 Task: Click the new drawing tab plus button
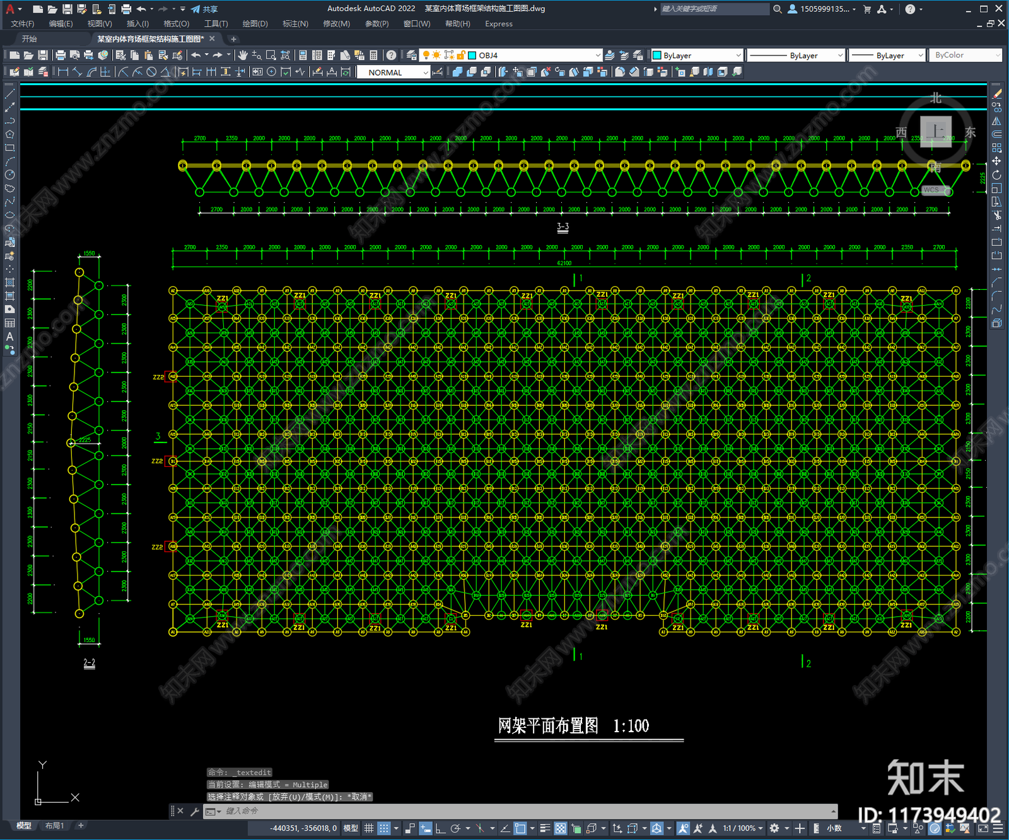[233, 39]
